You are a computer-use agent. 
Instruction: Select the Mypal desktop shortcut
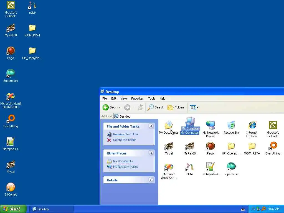point(11,167)
